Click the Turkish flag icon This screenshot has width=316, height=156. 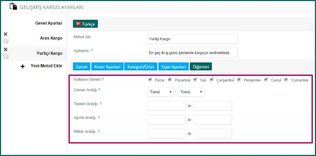pyautogui.click(x=78, y=24)
